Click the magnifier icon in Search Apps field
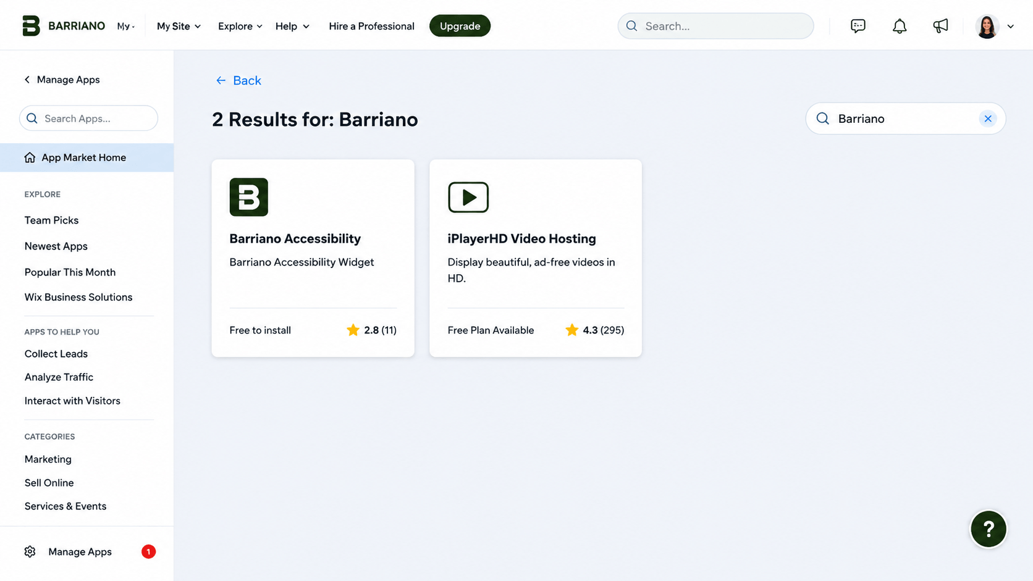The height and width of the screenshot is (581, 1033). (32, 118)
